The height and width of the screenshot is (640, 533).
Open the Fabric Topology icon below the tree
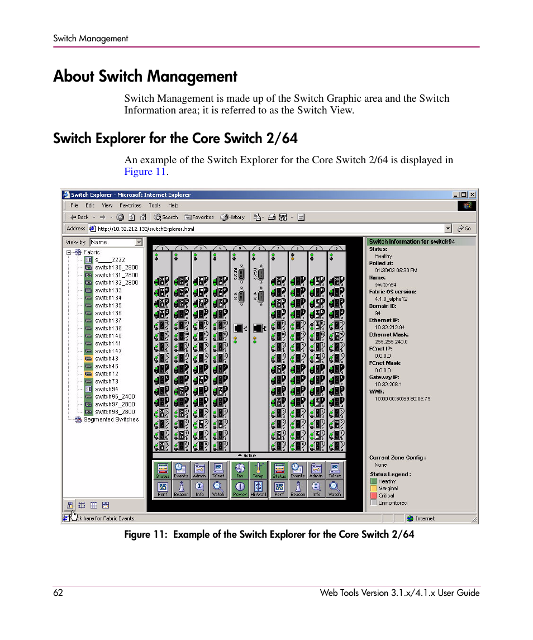click(x=82, y=505)
